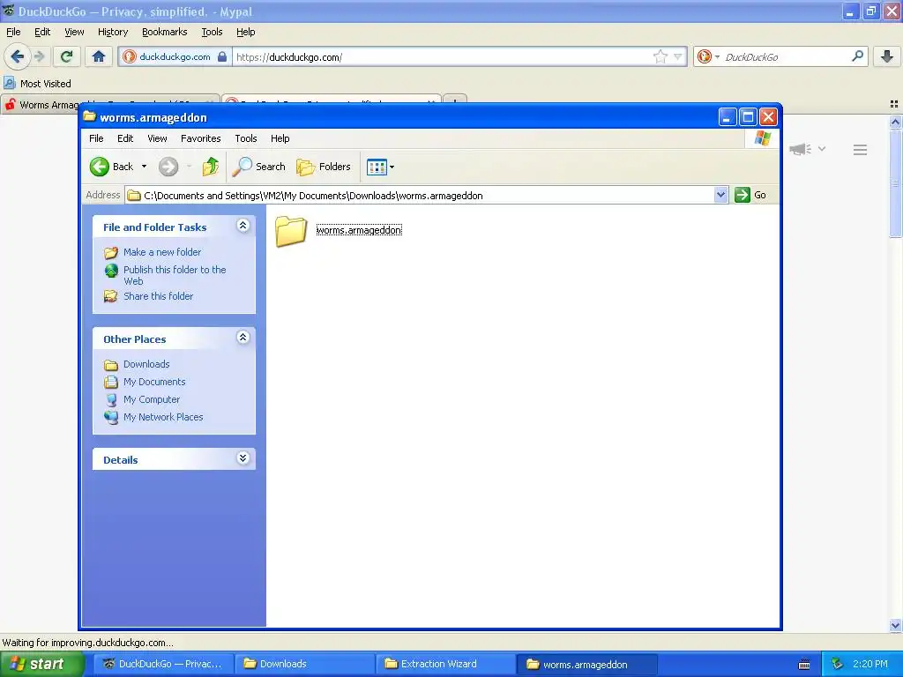
Task: Open the Search pane in Explorer
Action: [259, 167]
